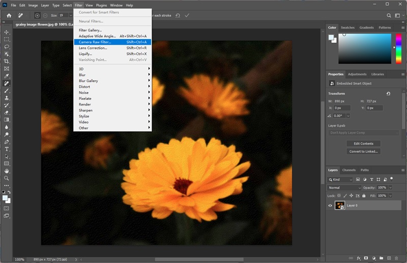The width and height of the screenshot is (407, 263).
Task: Select the Crop tool
Action: (x=7, y=61)
